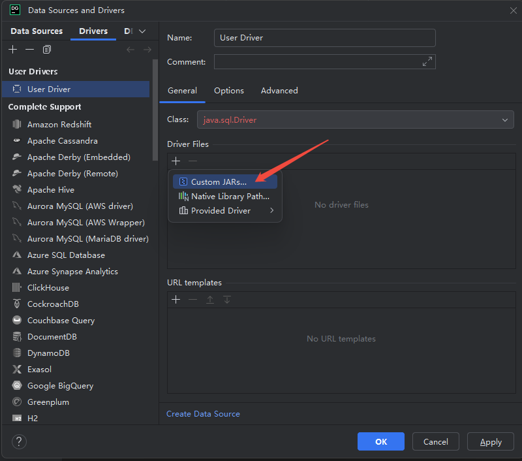
Task: Open the help question mark icon
Action: click(19, 441)
